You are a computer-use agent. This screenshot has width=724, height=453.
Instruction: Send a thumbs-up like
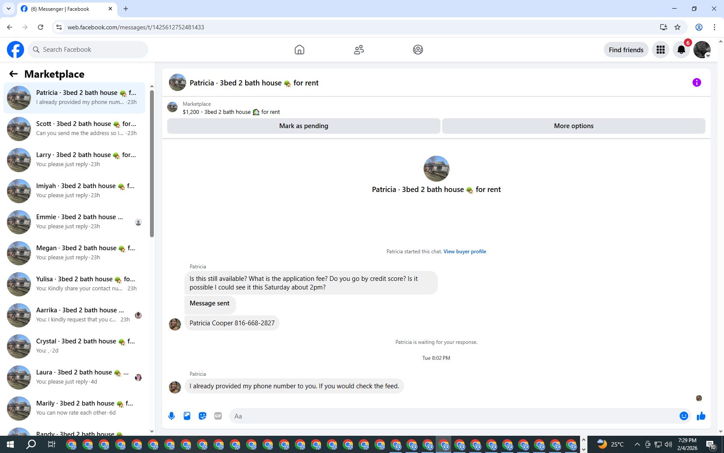(701, 416)
